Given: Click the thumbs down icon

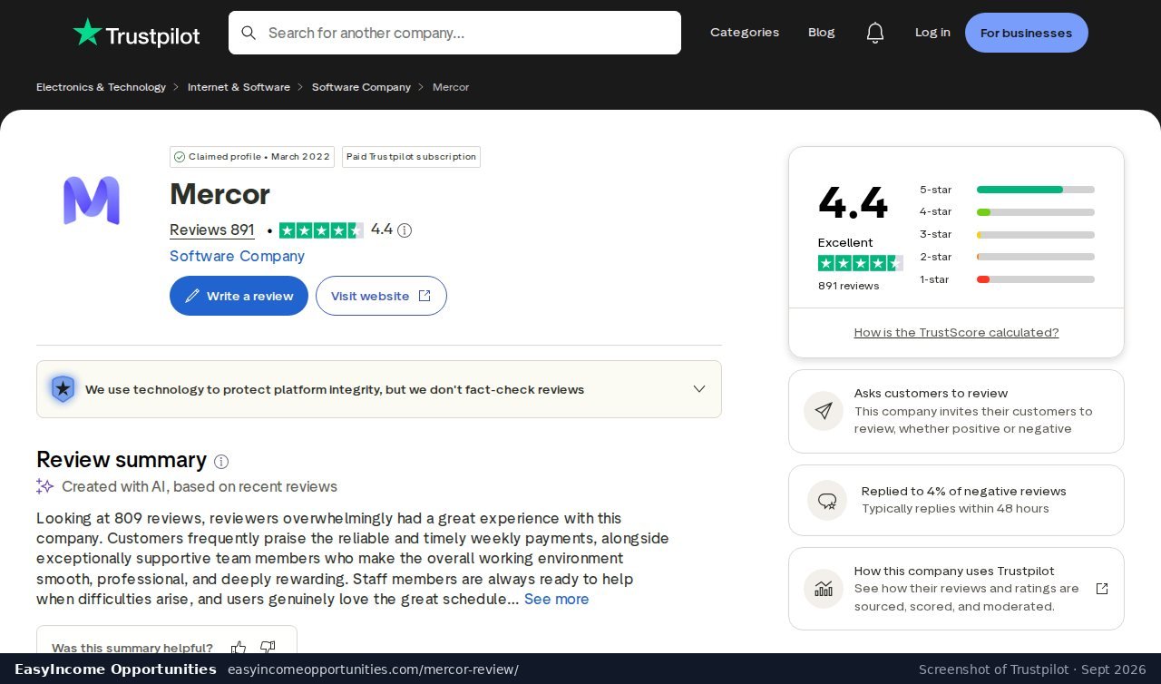Looking at the screenshot, I should [x=268, y=648].
